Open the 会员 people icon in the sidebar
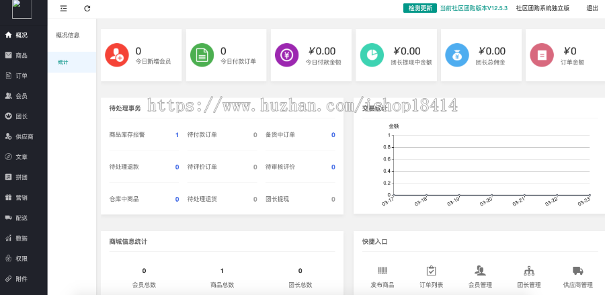 8,96
